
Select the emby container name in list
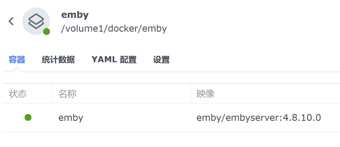pos(71,118)
